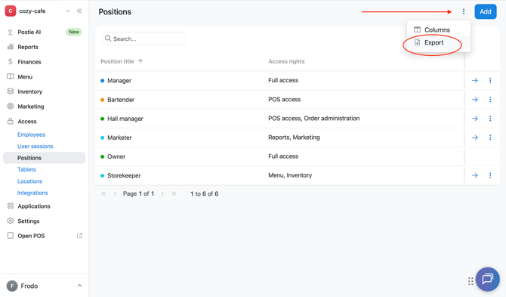Open page options three-dot menu
Screen dimensions: 506x297
pyautogui.click(x=464, y=11)
